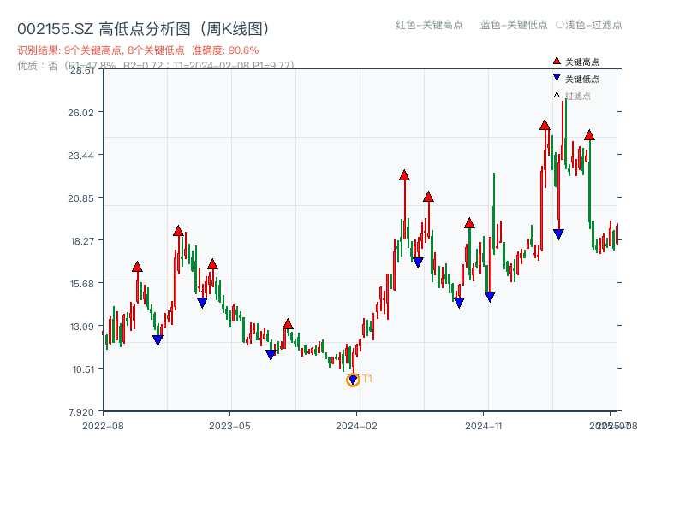Screen dimensions: 685x513
Task: Toggle visibility of 关键高点 series
Action: coord(575,61)
